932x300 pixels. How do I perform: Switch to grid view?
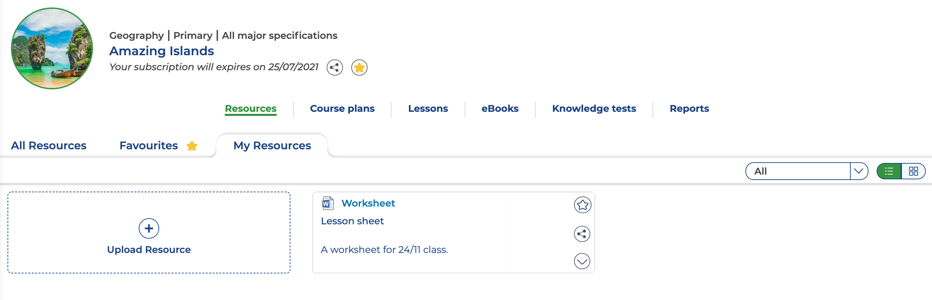(913, 171)
